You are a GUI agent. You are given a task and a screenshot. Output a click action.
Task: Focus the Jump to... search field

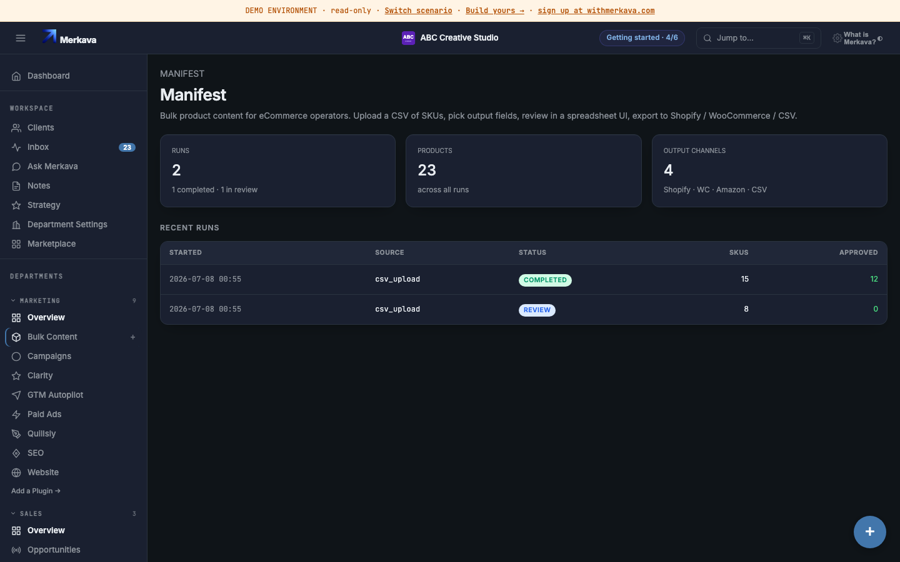coord(758,38)
